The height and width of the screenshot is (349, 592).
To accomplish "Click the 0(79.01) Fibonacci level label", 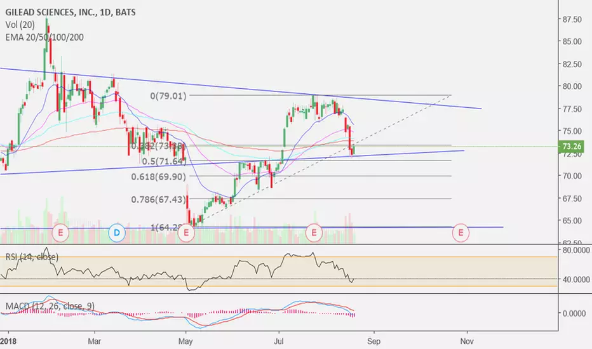I will pyautogui.click(x=168, y=96).
